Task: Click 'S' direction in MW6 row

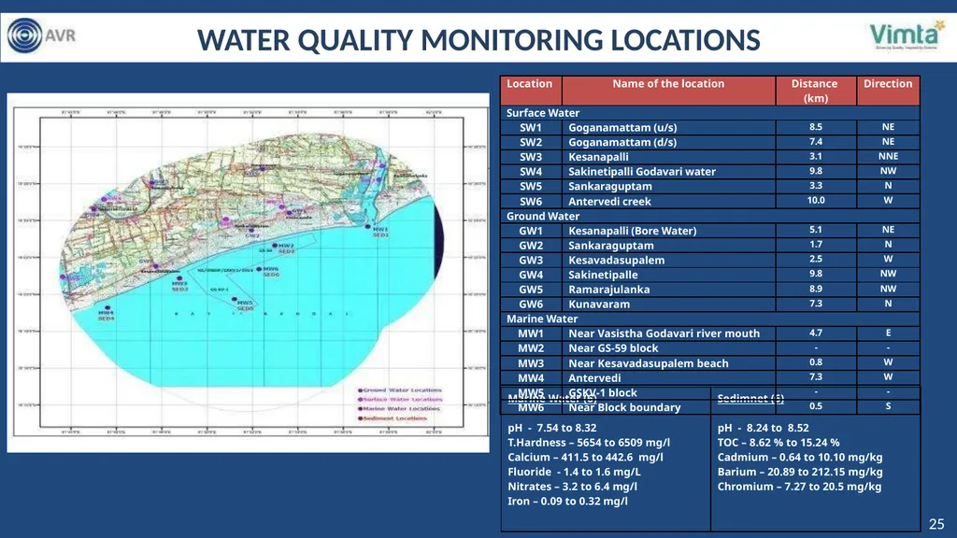Action: click(x=888, y=406)
